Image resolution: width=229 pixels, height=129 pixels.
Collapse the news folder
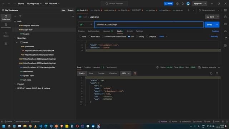tap(17, 42)
